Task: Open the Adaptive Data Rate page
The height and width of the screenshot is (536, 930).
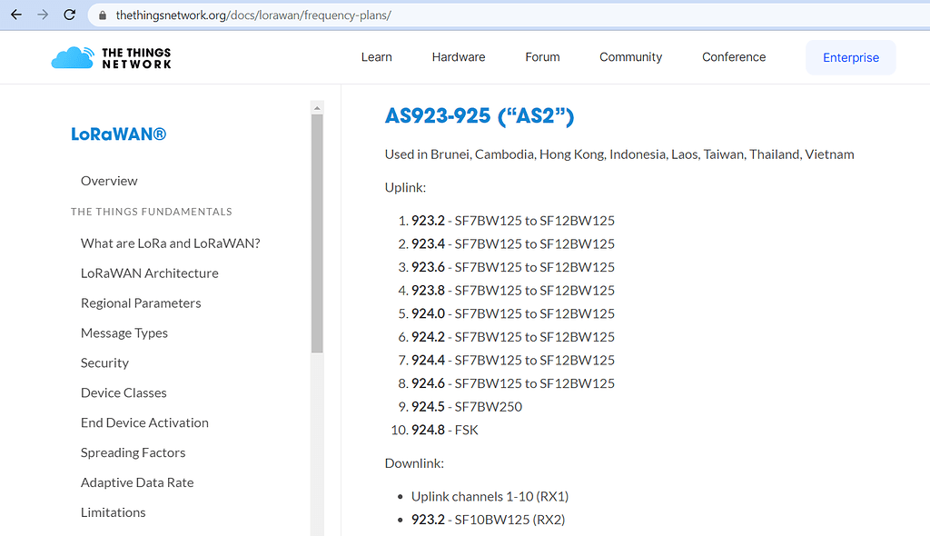Action: pyautogui.click(x=136, y=481)
